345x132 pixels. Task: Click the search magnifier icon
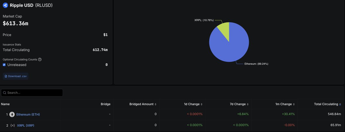click(5, 93)
